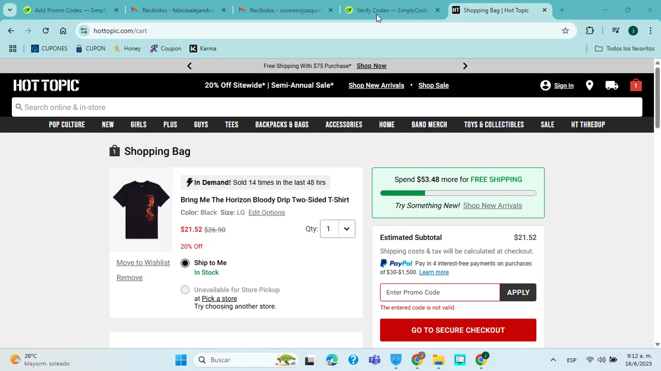
Task: Open the order tracking truck icon
Action: (612, 85)
